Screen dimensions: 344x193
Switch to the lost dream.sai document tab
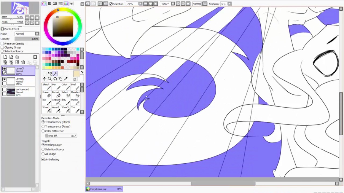pyautogui.click(x=104, y=189)
